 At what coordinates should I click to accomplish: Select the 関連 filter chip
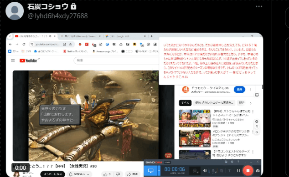[242, 103]
